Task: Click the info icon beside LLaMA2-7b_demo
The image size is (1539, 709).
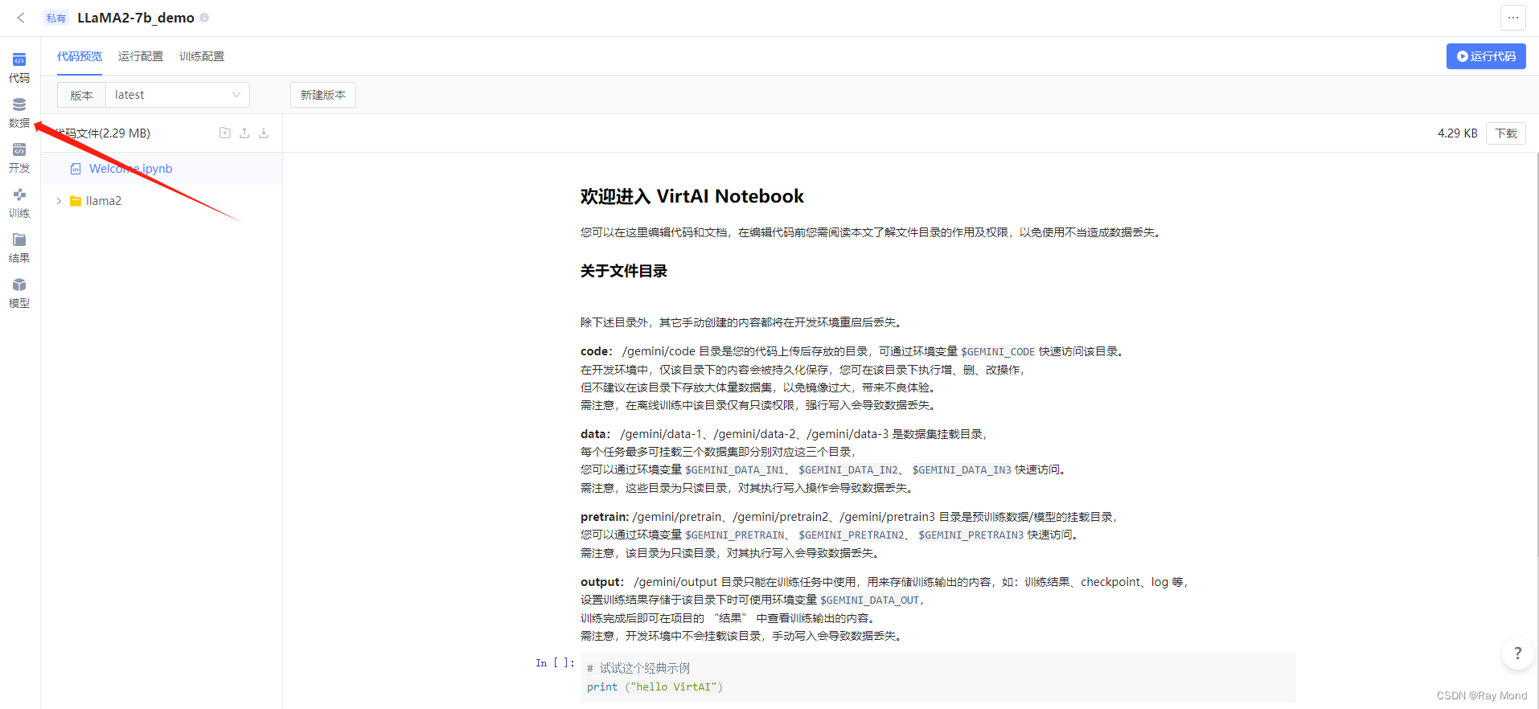Action: [x=204, y=18]
